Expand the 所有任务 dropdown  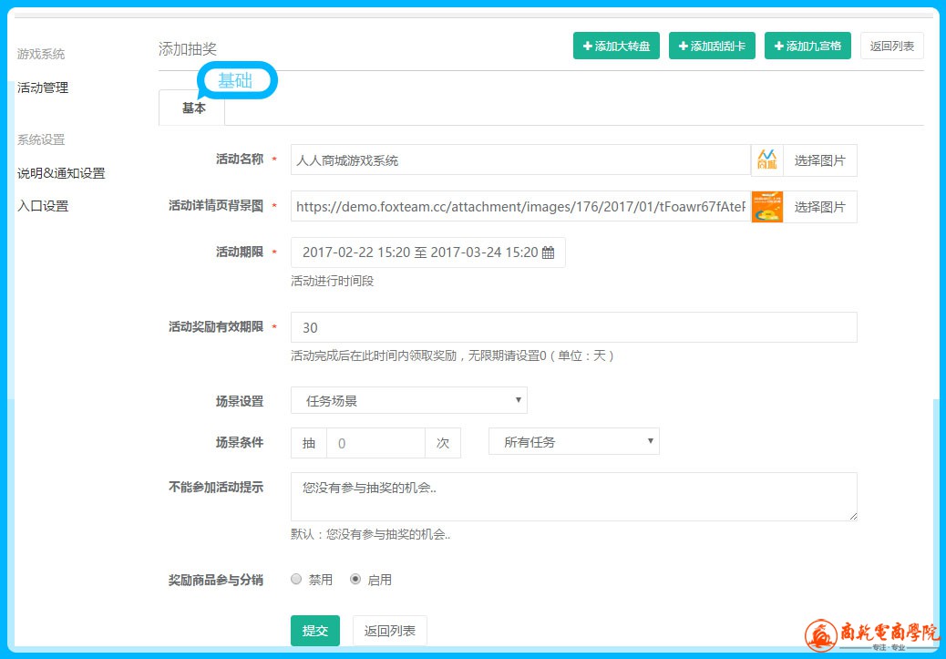[x=573, y=442]
